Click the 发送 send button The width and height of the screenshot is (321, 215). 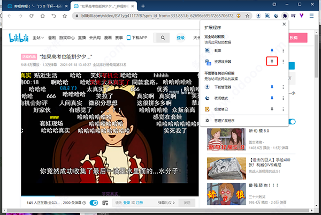(187, 203)
